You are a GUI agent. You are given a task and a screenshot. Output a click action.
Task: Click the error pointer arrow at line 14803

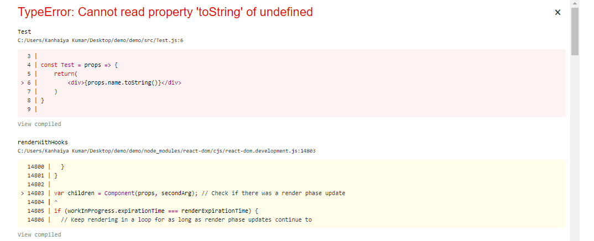23,193
